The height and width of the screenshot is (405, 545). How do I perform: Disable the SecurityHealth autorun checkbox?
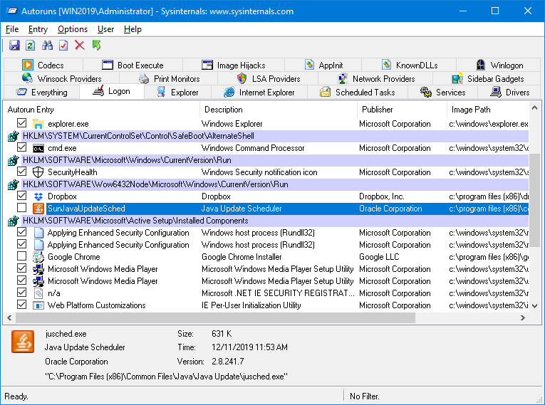21,172
